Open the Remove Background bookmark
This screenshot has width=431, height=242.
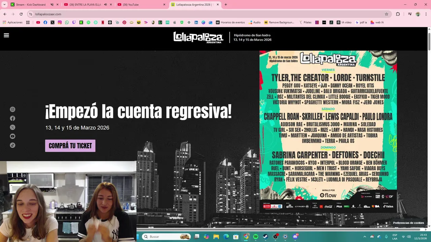[x=279, y=23]
